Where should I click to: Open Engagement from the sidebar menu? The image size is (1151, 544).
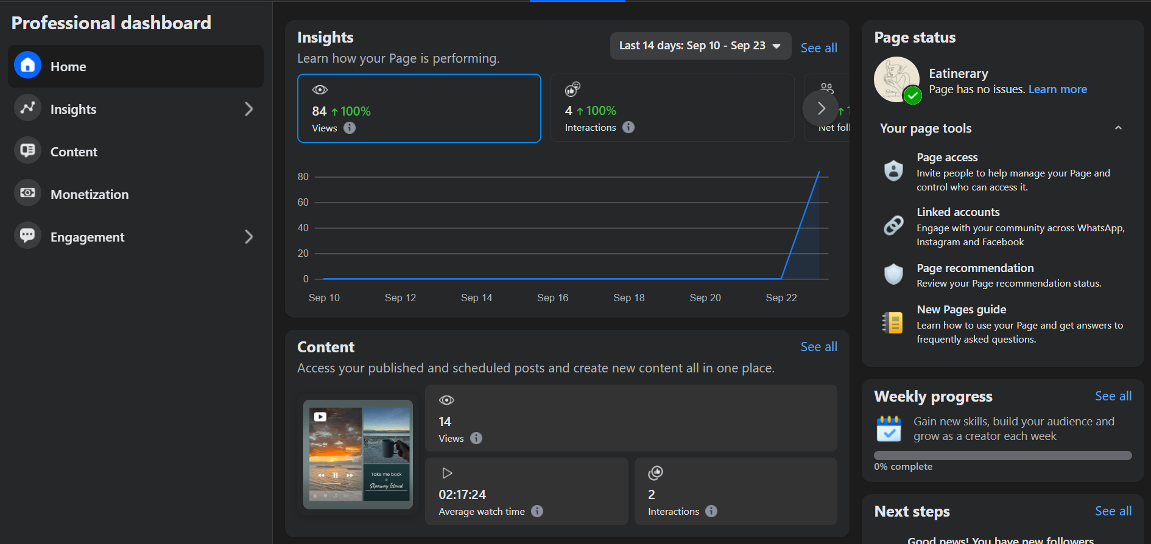tap(87, 237)
